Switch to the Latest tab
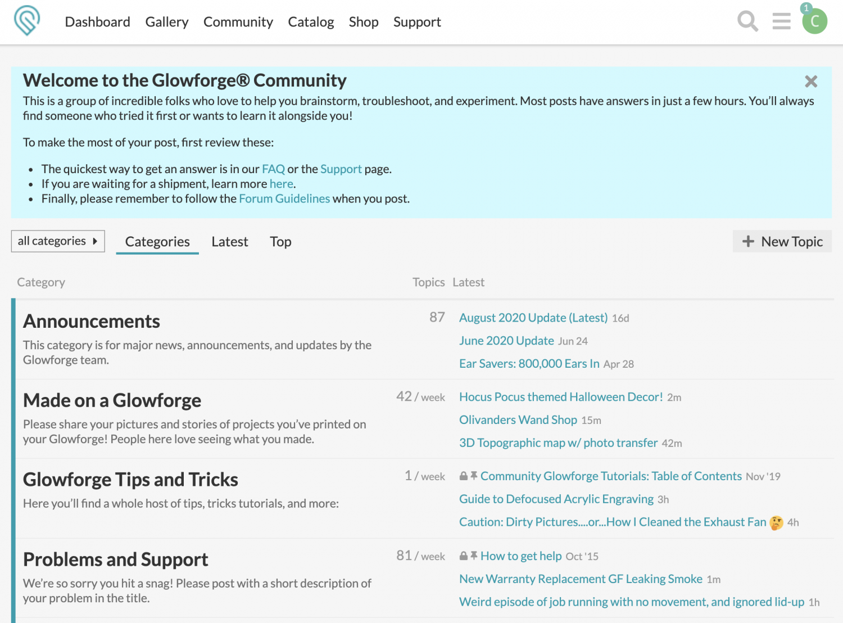This screenshot has height=623, width=843. pos(230,242)
